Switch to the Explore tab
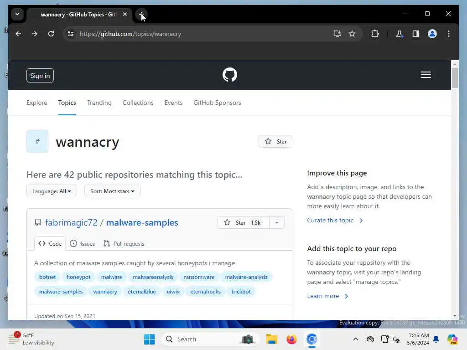This screenshot has height=350, width=467. pos(37,103)
